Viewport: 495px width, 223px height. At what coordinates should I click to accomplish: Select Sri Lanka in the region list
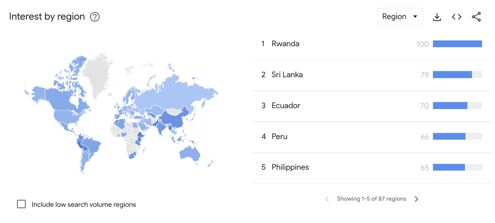coord(287,74)
